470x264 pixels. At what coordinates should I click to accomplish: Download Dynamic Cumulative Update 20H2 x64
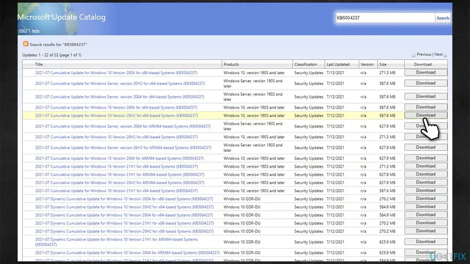[426, 207]
